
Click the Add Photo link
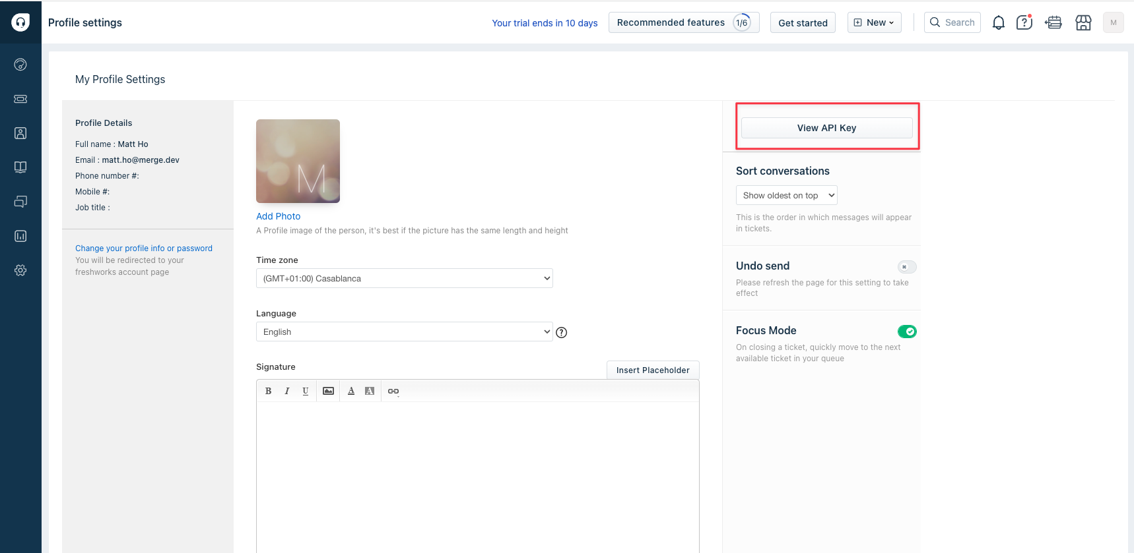(x=278, y=216)
